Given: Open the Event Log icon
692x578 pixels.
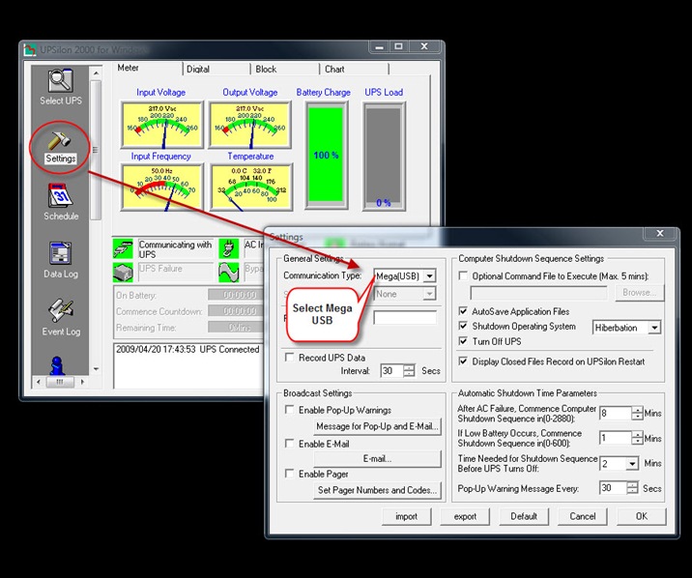Looking at the screenshot, I should click(61, 310).
